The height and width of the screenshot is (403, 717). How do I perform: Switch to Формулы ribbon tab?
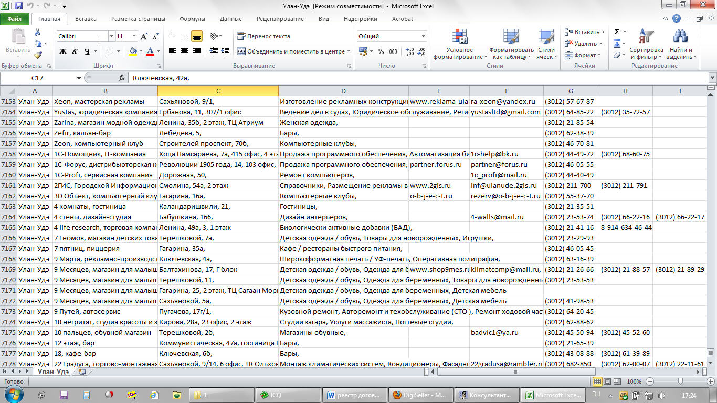click(x=192, y=19)
